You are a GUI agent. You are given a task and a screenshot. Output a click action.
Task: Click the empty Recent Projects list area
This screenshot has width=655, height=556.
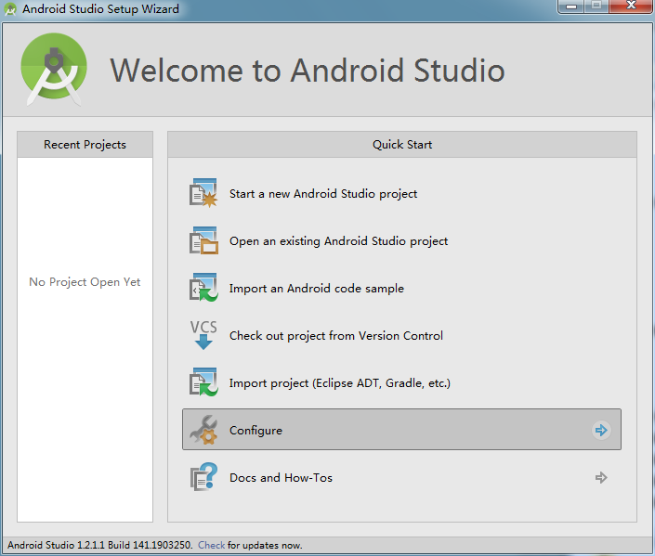tap(85, 339)
